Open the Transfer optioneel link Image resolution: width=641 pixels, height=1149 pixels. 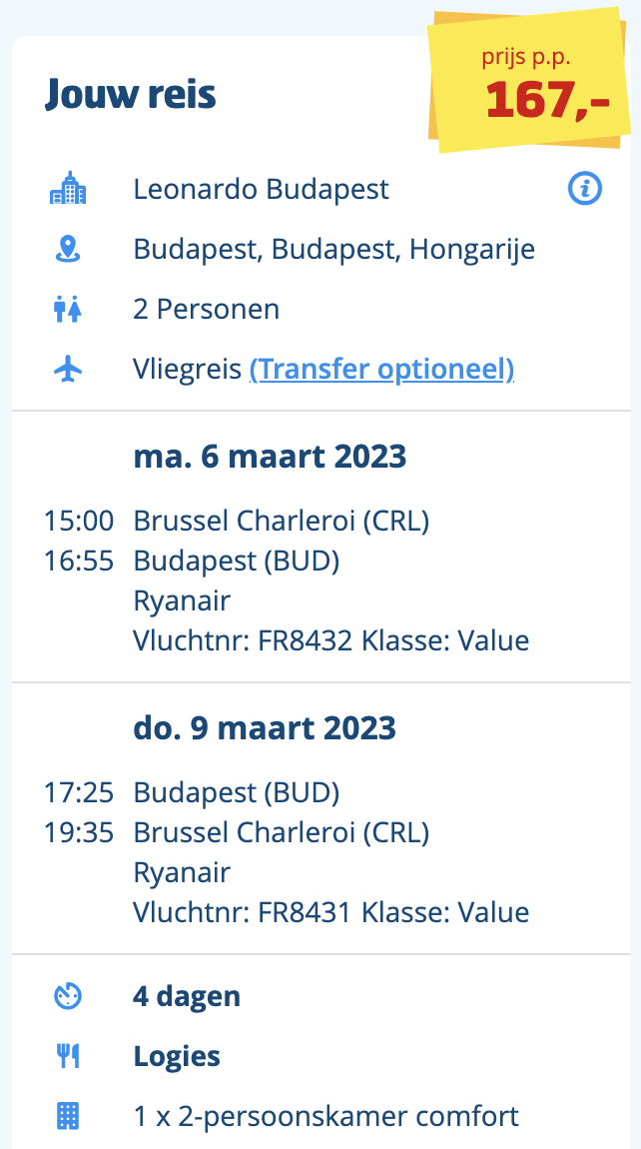tap(381, 370)
